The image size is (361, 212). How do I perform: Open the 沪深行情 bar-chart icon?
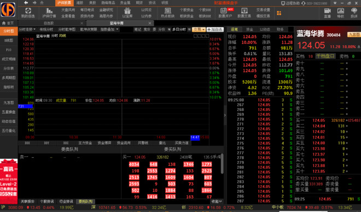(49, 10)
